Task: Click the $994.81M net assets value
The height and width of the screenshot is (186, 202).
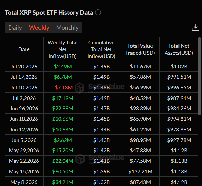Action: [179, 119]
